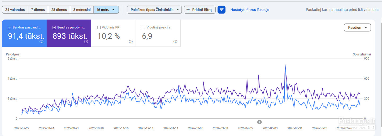Image resolution: width=382 pixels, height=136 pixels.
Task: Select the 24 valandos range tab
Action: [x=15, y=10]
